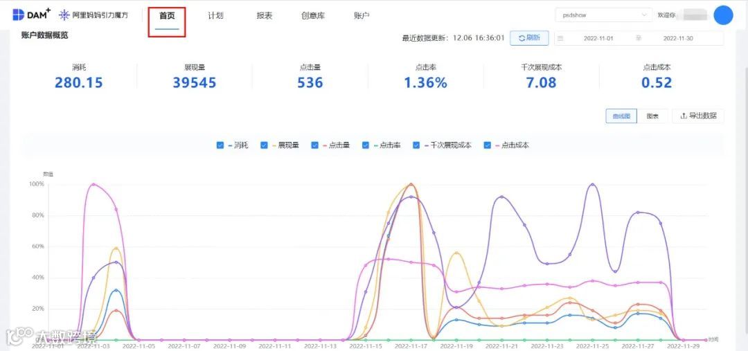Click the 100% y-axis label
Screen dimensions: 748x351
coord(37,183)
